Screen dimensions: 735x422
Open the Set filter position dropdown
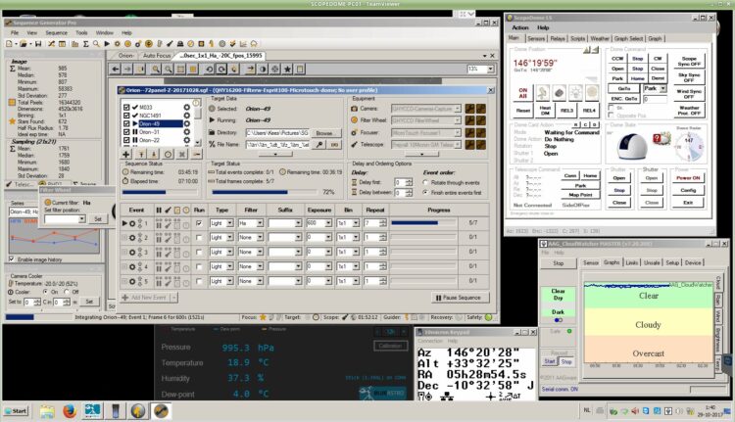pos(82,219)
